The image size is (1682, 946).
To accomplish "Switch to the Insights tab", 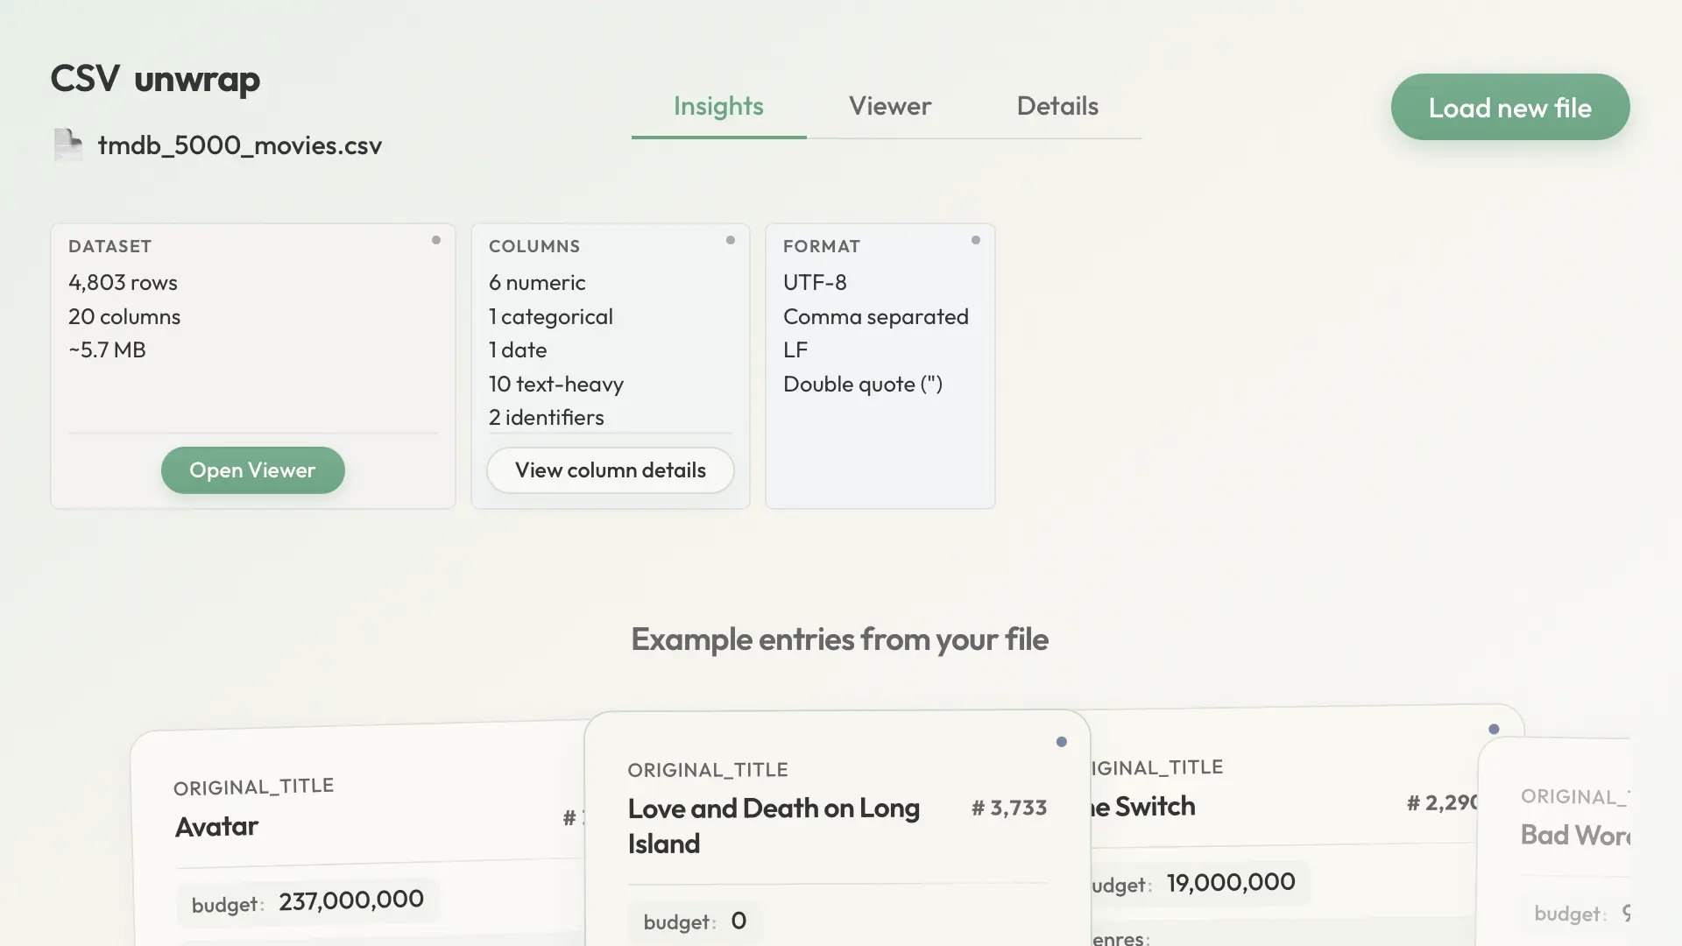I will pos(718,106).
